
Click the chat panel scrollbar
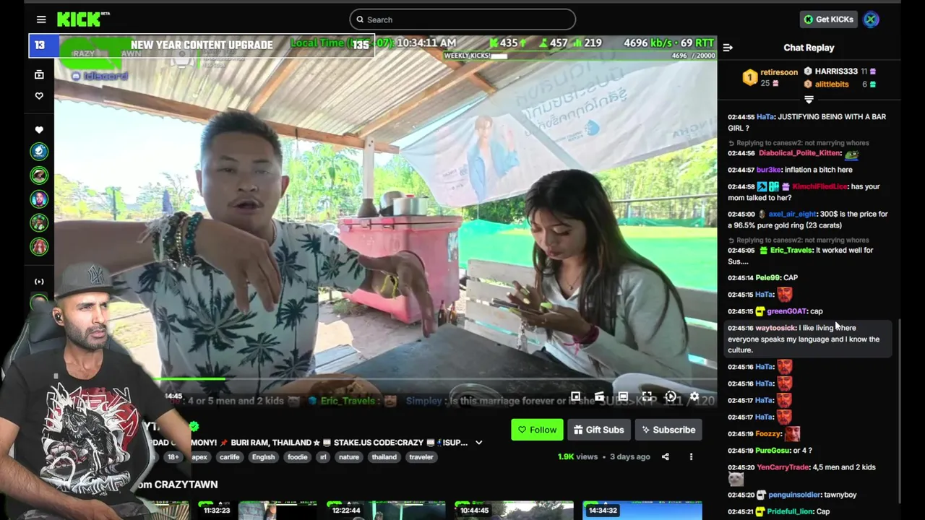click(899, 412)
